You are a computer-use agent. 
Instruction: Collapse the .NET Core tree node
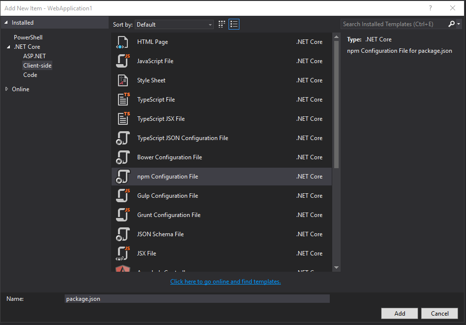[x=8, y=47]
